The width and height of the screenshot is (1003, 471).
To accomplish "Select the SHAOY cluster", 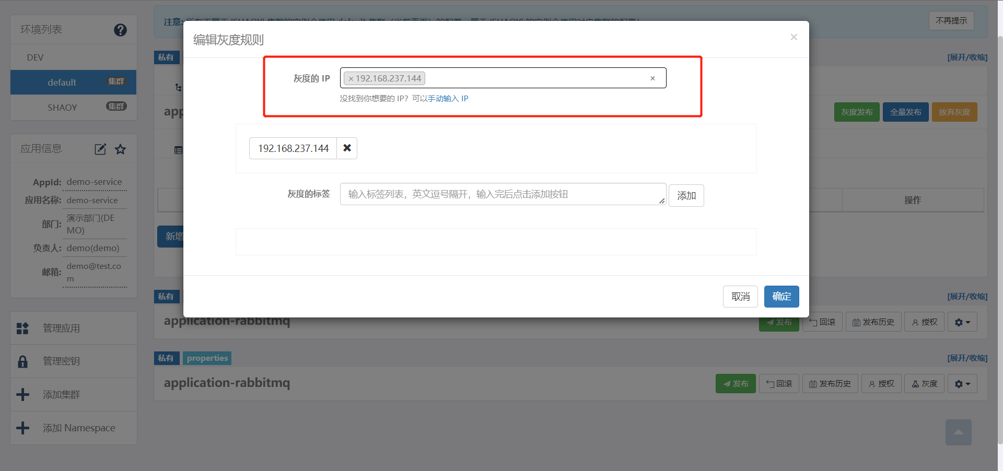I will click(62, 108).
